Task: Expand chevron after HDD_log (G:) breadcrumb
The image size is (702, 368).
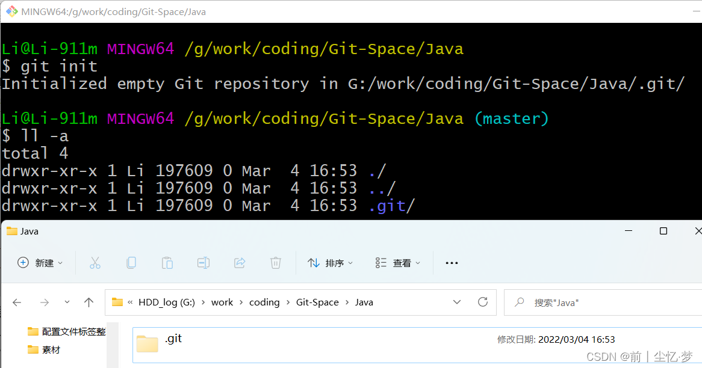Action: pyautogui.click(x=203, y=302)
